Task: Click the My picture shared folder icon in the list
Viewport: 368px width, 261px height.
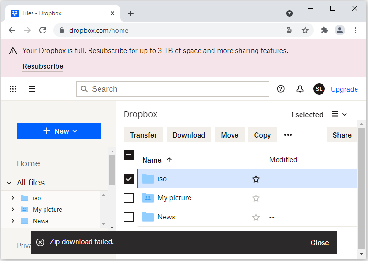Action: (x=148, y=198)
